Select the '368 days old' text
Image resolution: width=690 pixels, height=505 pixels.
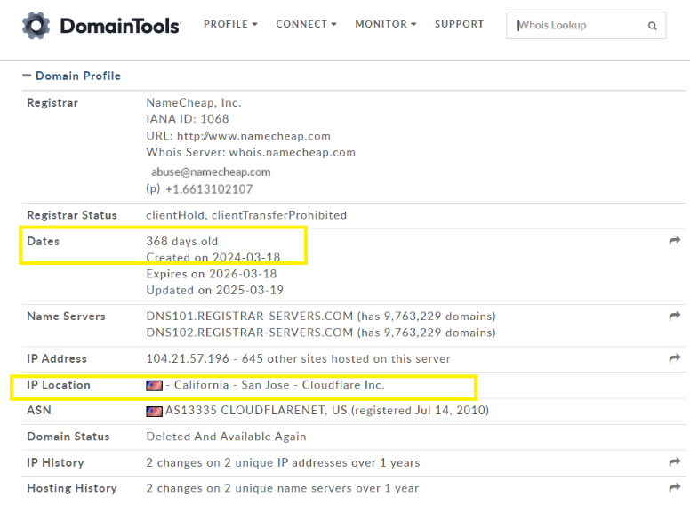[181, 241]
